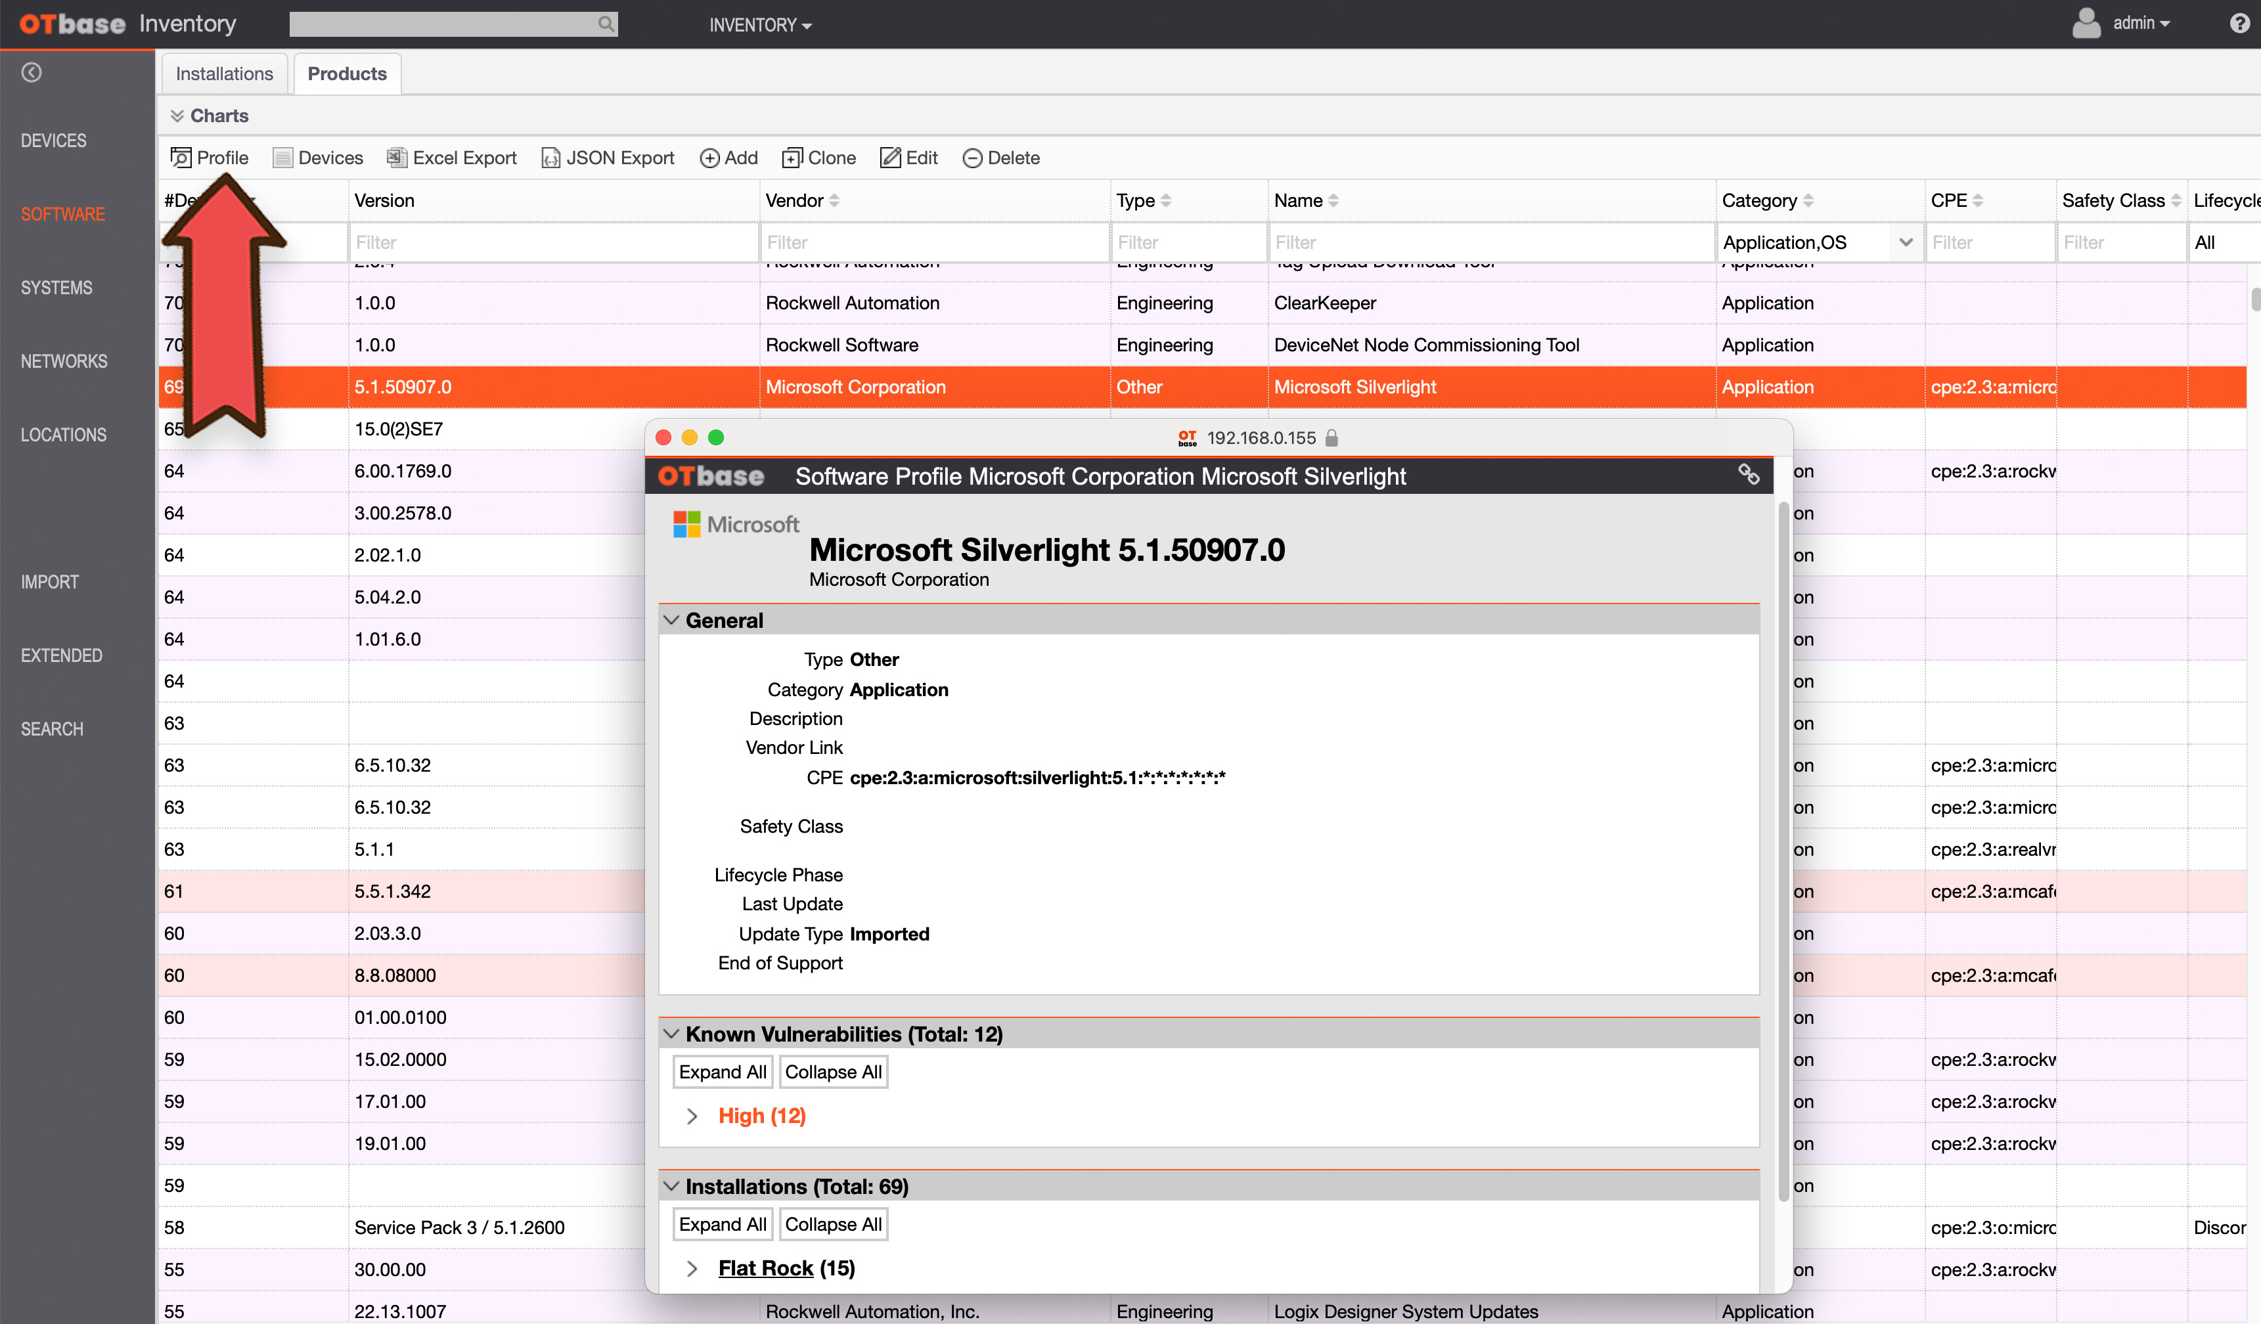Click the Devices toolbar button
The image size is (2261, 1324).
(x=318, y=158)
